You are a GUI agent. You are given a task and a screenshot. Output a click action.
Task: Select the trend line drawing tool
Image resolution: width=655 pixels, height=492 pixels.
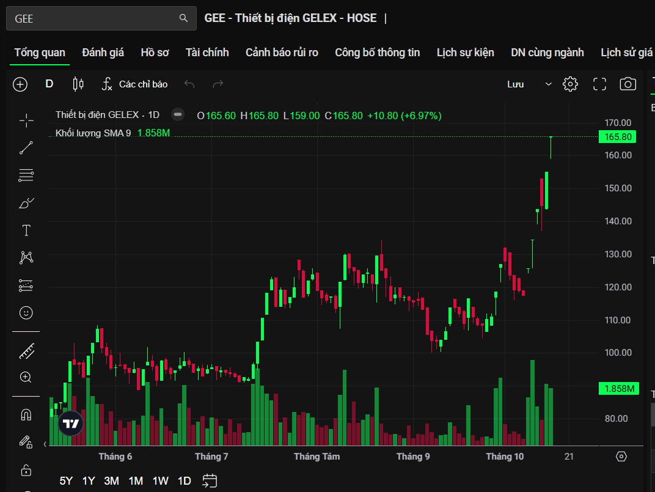[x=26, y=148]
